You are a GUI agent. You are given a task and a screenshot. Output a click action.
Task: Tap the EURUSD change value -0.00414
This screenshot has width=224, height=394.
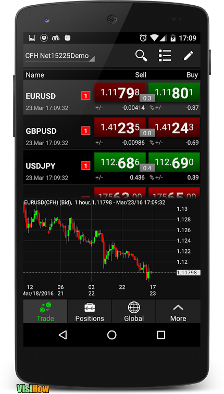133,108
